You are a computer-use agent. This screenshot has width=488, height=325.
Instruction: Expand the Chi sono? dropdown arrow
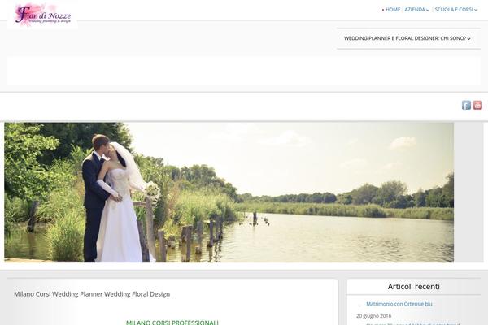[x=469, y=39]
